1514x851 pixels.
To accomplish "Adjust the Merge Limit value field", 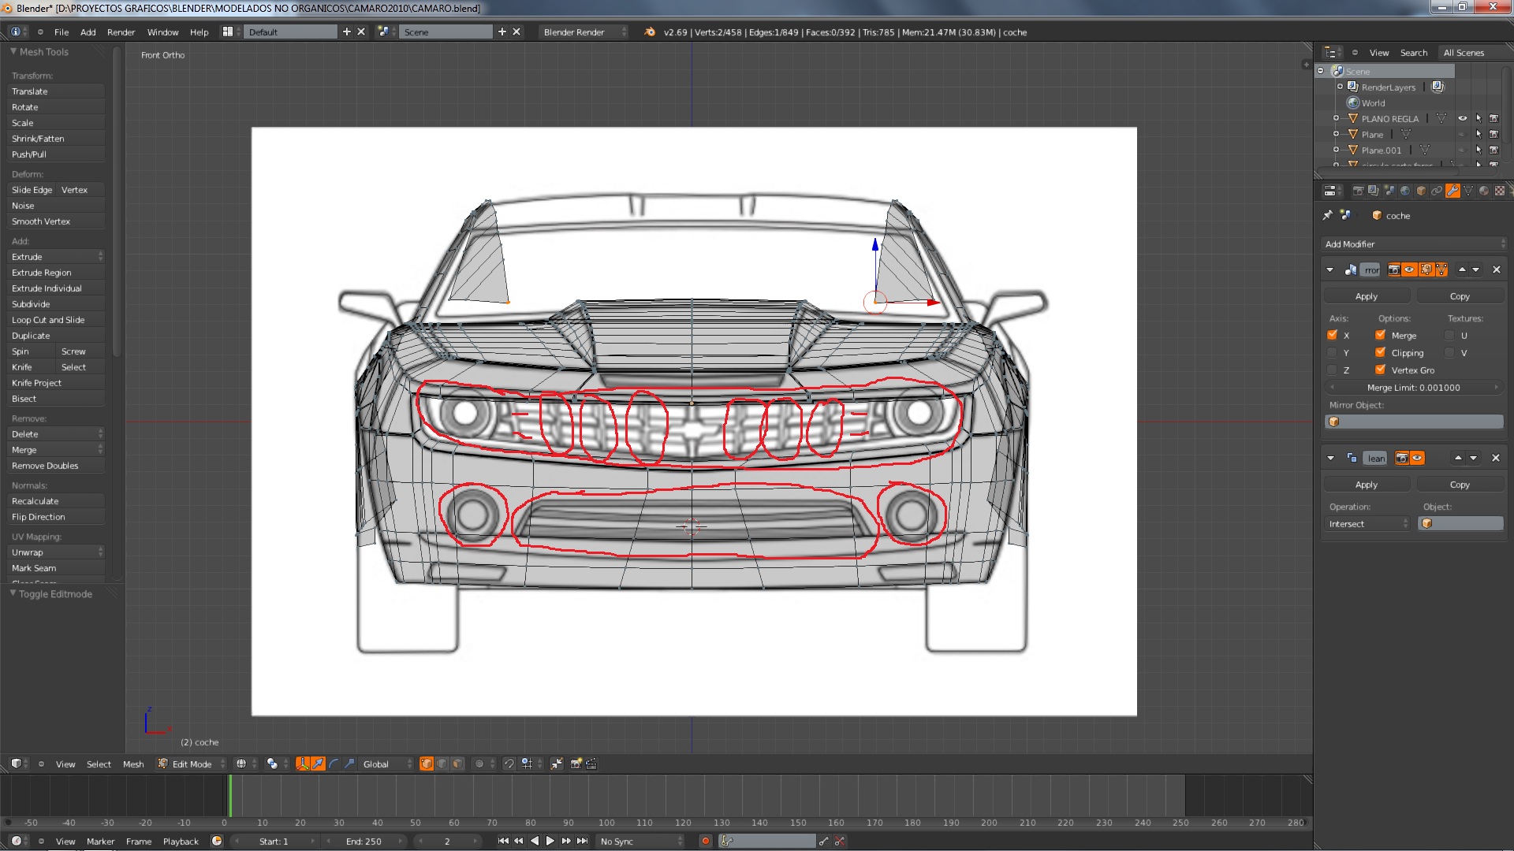I will tap(1413, 388).
